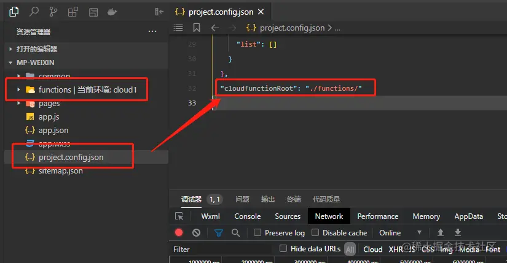Screen dimensions: 507x263
Task: Select the Network devtools tab
Action: pos(329,216)
